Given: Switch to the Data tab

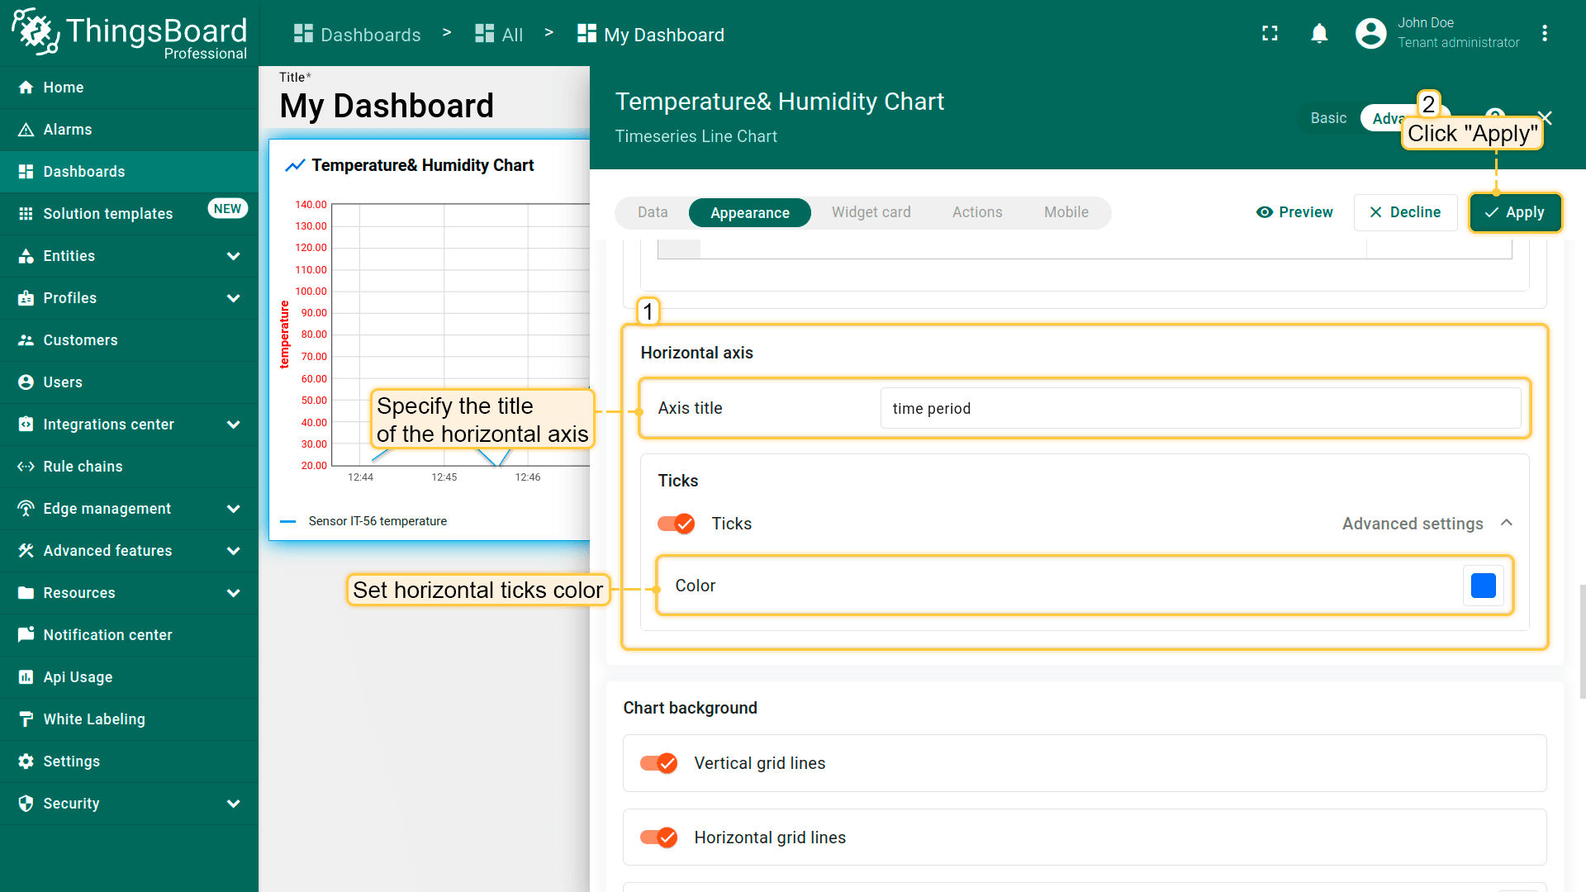Looking at the screenshot, I should tap(652, 212).
